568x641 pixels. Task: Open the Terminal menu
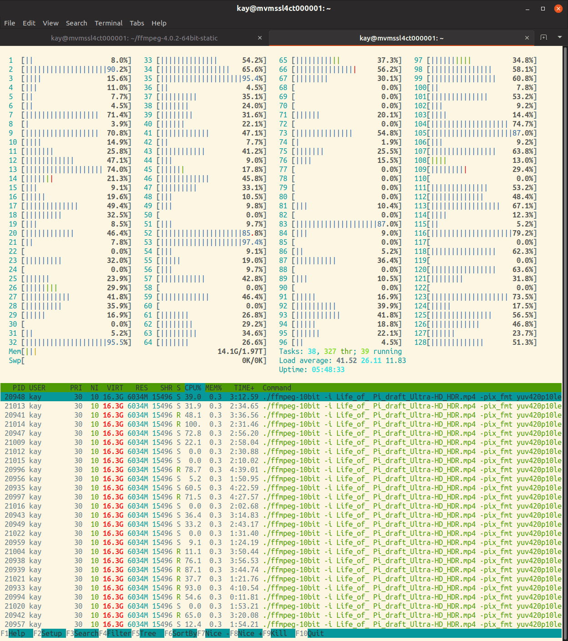click(x=108, y=23)
